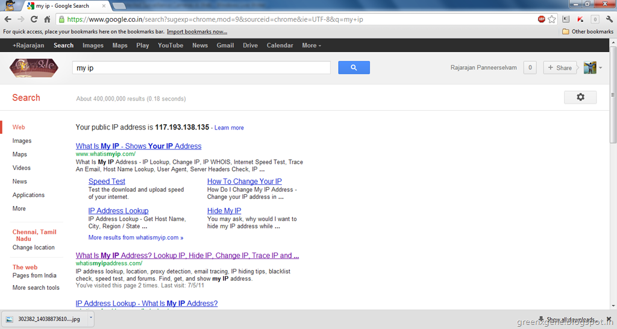Open What Is My IP - Shows Your IP Address result
This screenshot has height=329, width=617.
(x=139, y=146)
